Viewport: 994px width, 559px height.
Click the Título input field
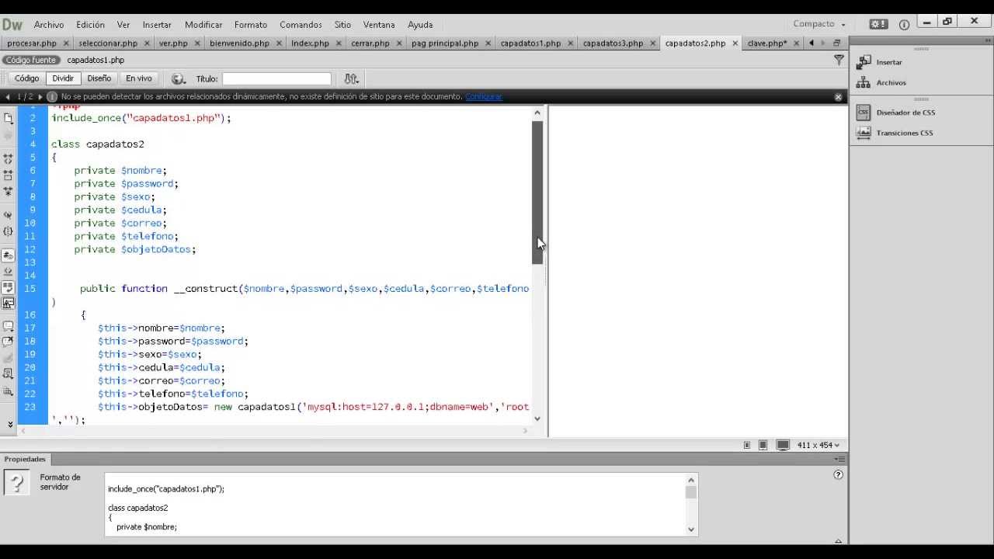click(276, 78)
